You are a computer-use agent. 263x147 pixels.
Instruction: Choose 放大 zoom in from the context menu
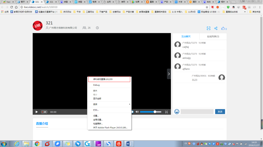[95, 91]
